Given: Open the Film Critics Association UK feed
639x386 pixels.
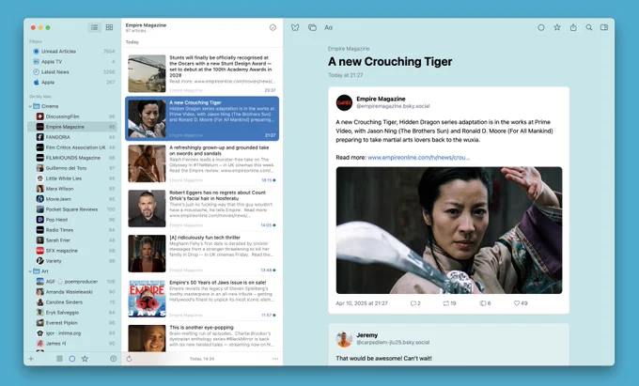Looking at the screenshot, I should pyautogui.click(x=72, y=147).
